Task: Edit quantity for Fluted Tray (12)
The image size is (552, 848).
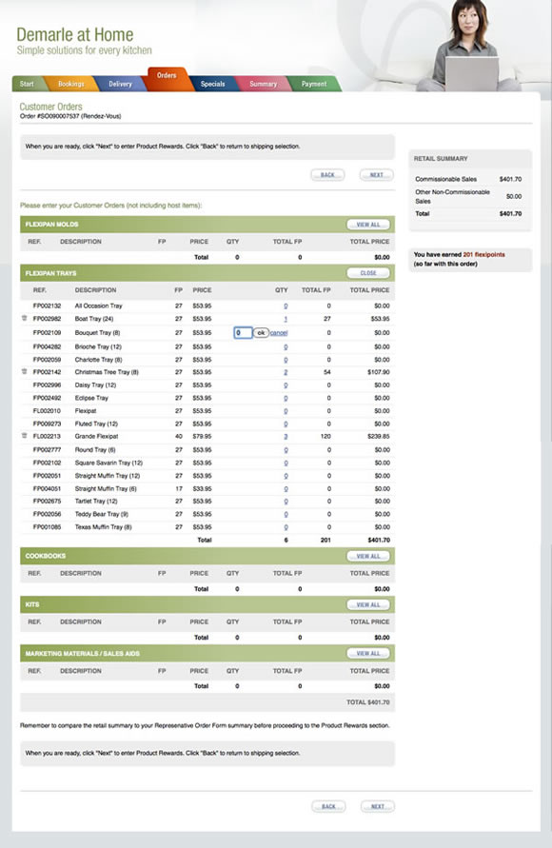Action: pyautogui.click(x=286, y=424)
